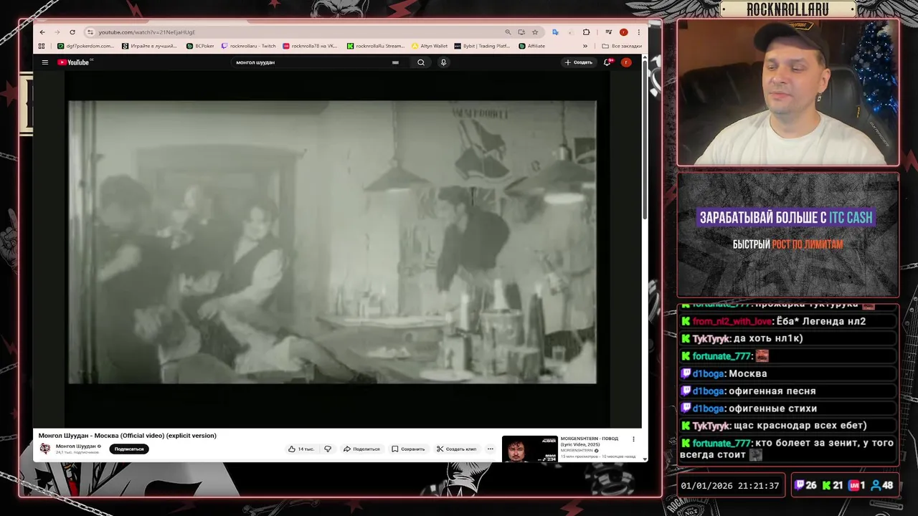Viewport: 918px width, 516px height.
Task: Open the 'rocknrollaRu Stream' bookmark
Action: (376, 46)
